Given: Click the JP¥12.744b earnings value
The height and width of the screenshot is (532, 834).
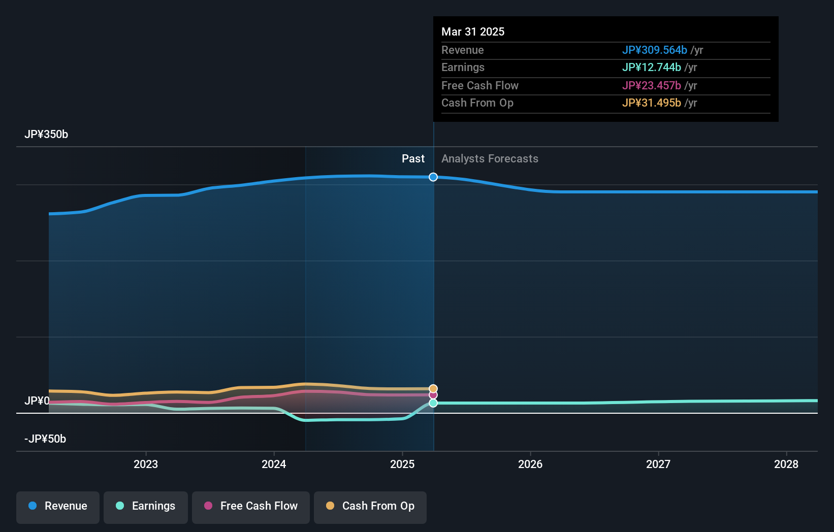Looking at the screenshot, I should pos(652,68).
